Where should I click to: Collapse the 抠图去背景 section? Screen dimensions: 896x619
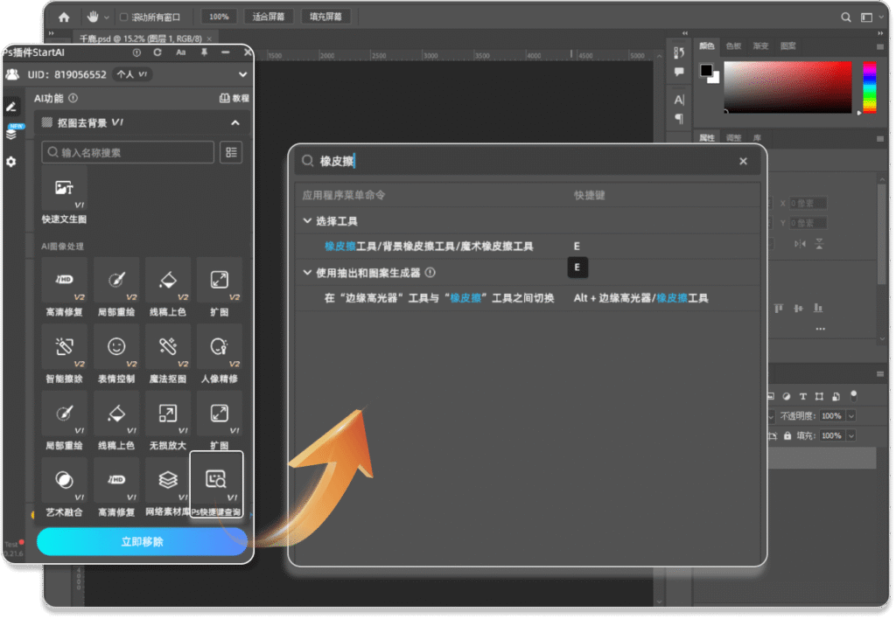tap(235, 123)
